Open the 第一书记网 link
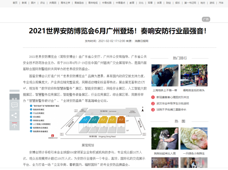This screenshot has width=228, height=170. point(190,3)
